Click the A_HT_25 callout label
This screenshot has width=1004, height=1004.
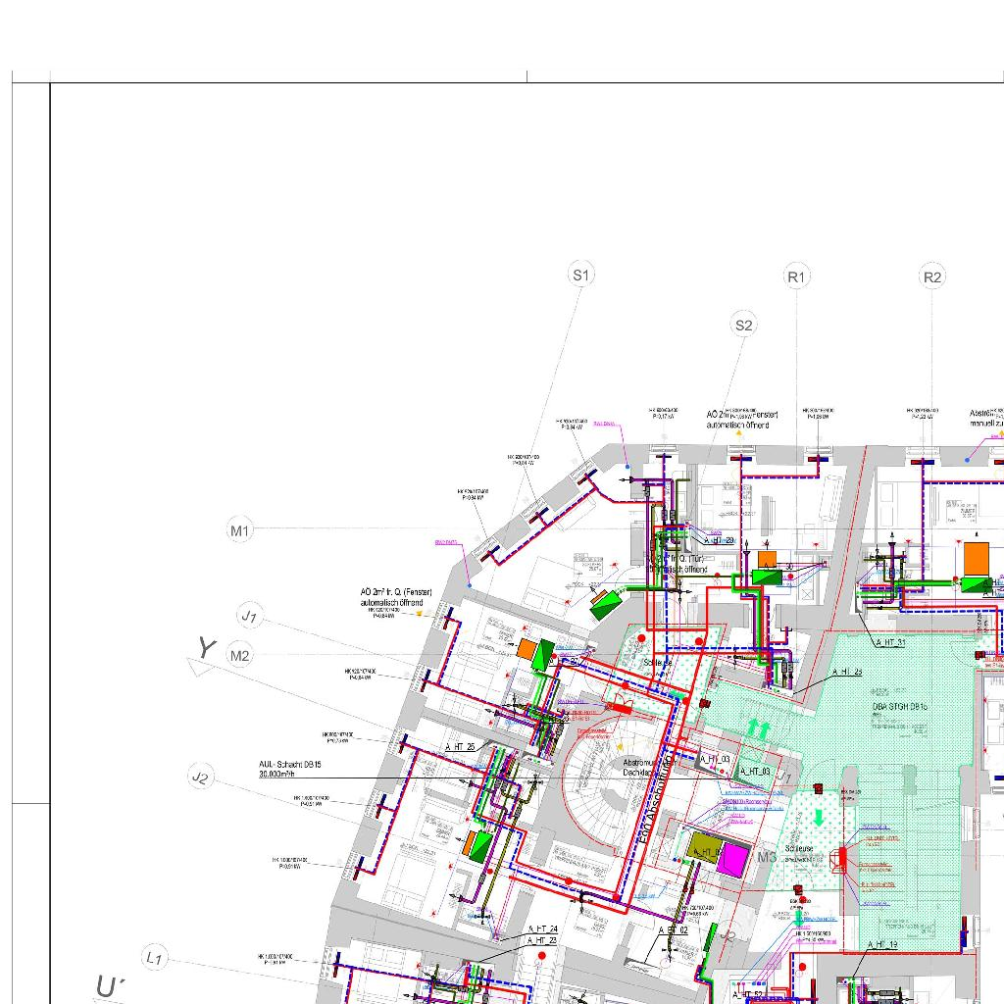point(460,747)
